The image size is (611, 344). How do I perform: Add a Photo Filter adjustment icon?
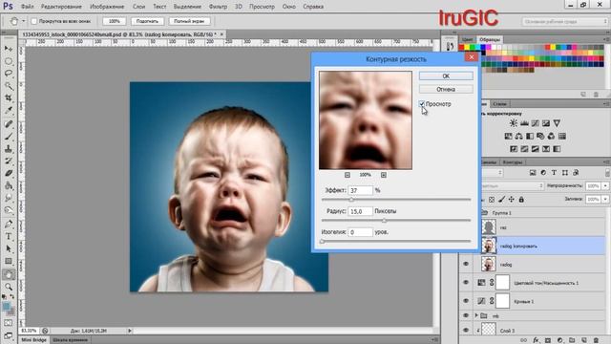click(540, 136)
